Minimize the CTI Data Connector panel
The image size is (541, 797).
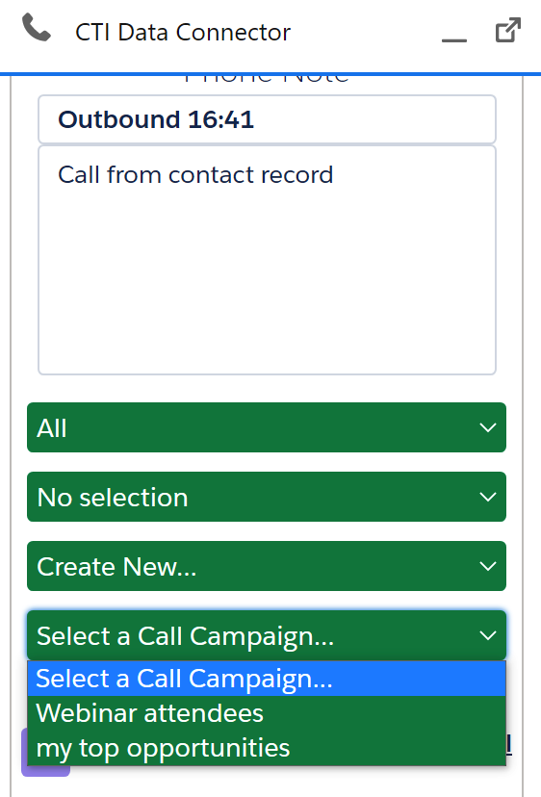tap(454, 40)
